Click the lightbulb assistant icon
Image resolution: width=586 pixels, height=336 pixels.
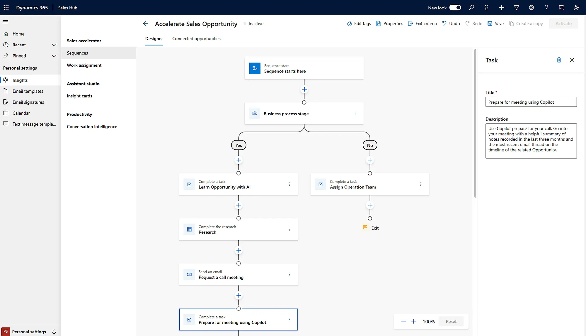(486, 8)
